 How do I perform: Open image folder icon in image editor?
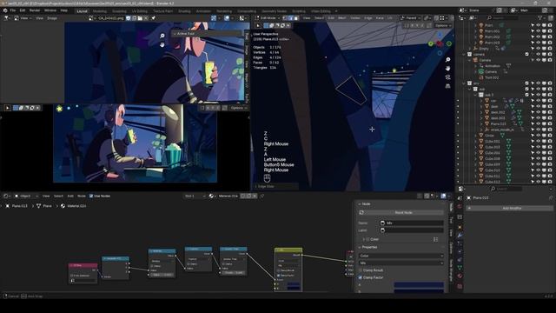[x=140, y=17]
